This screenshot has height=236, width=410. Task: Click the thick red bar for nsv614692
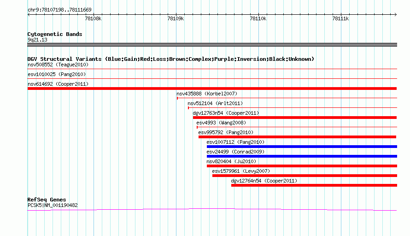pyautogui.click(x=212, y=88)
